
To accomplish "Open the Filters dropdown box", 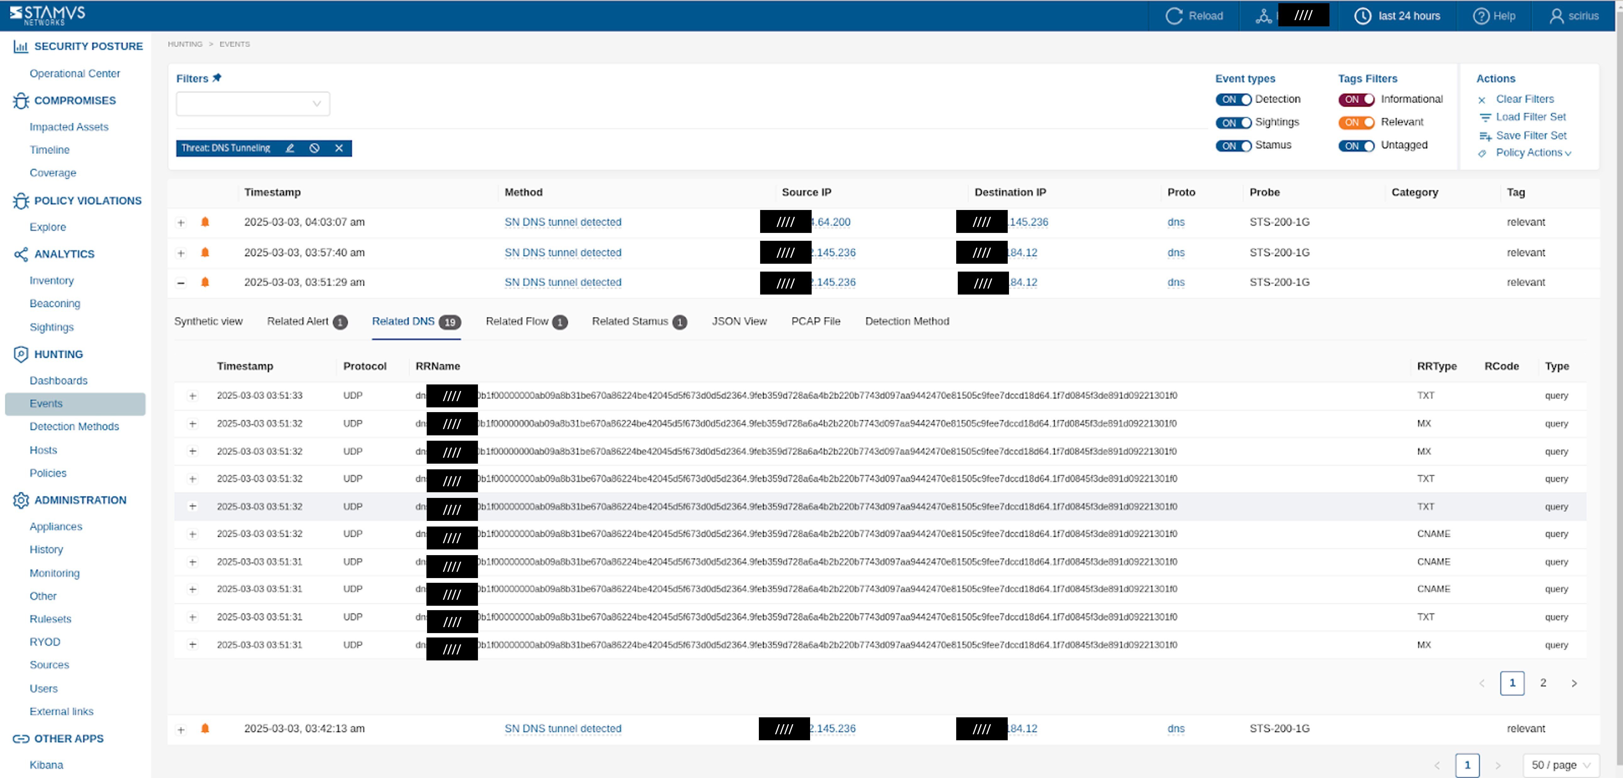I will click(x=253, y=103).
